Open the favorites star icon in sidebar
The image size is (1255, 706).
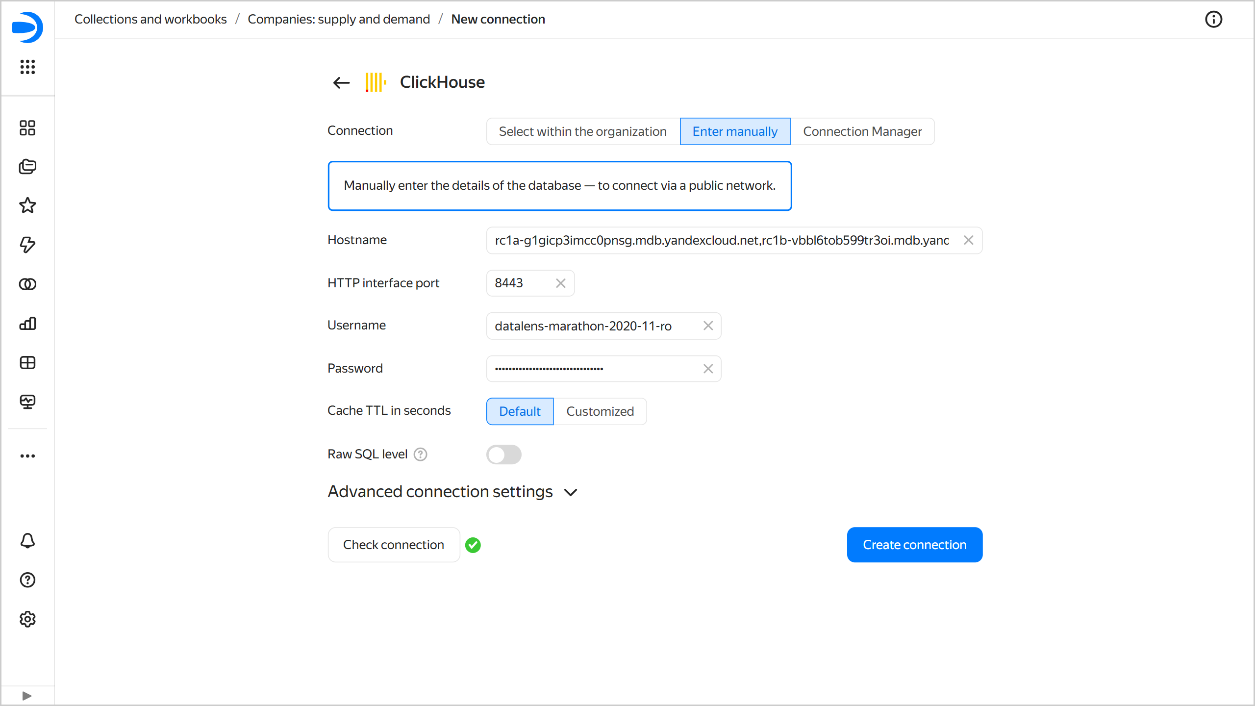pyautogui.click(x=27, y=205)
